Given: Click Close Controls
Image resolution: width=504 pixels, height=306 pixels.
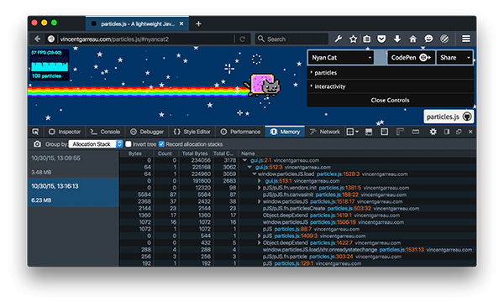Looking at the screenshot, I should (x=391, y=101).
